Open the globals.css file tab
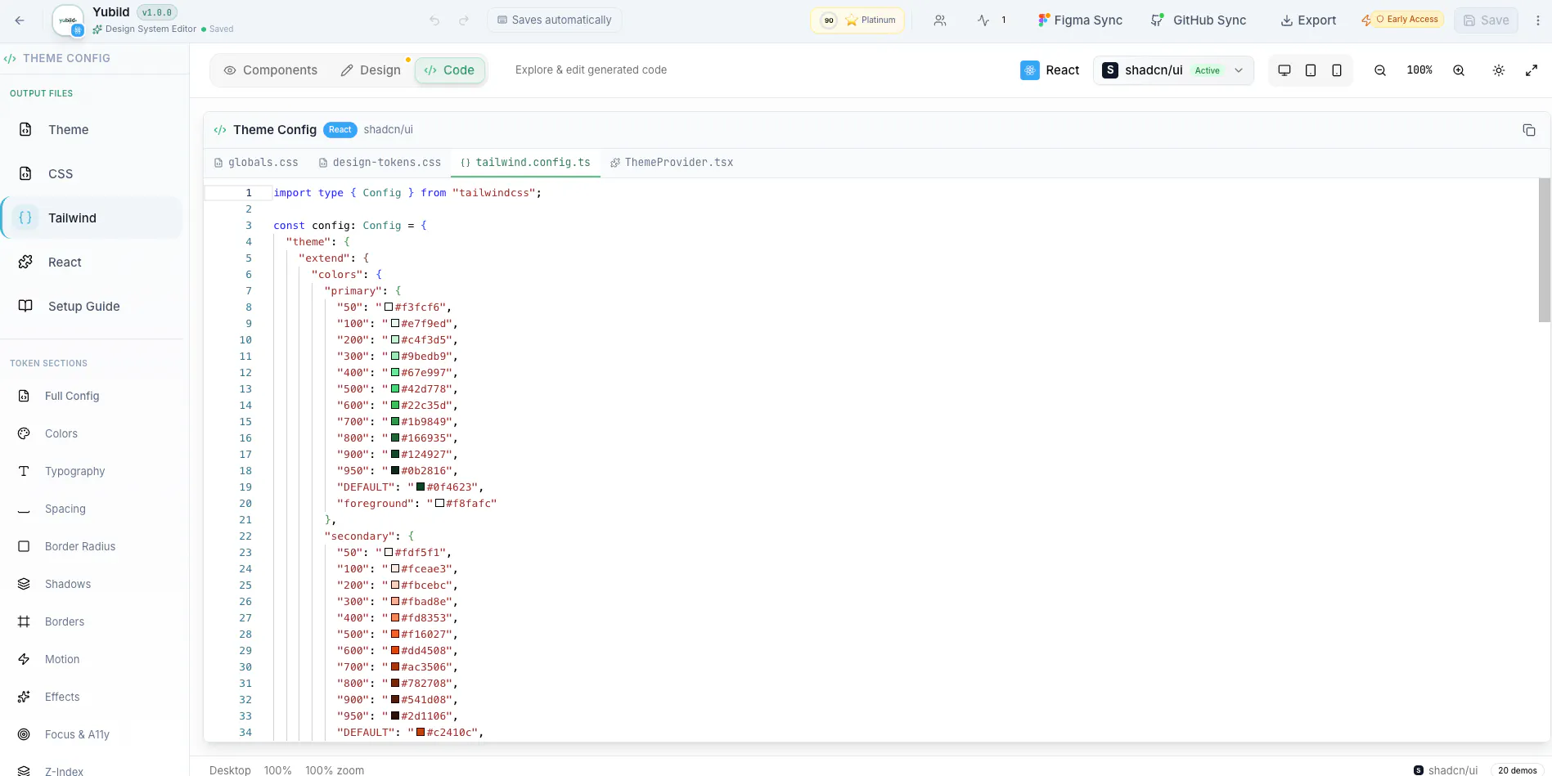1552x776 pixels. (256, 163)
